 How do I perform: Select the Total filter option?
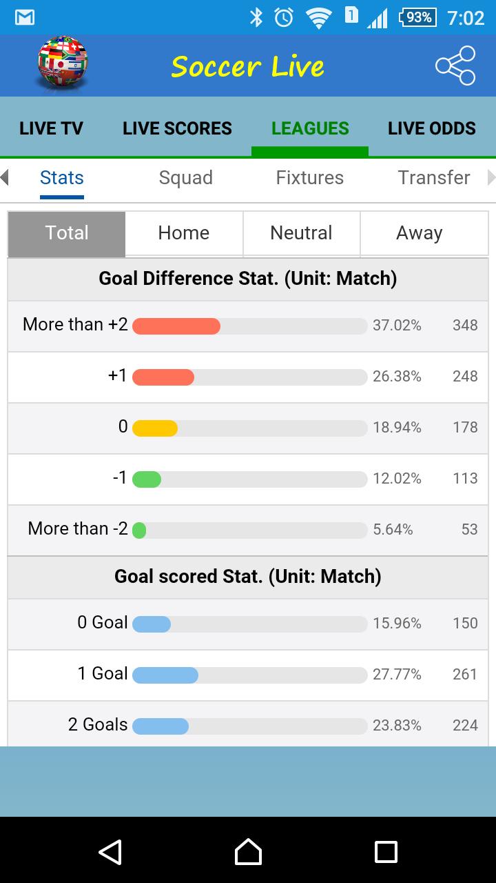pyautogui.click(x=67, y=233)
